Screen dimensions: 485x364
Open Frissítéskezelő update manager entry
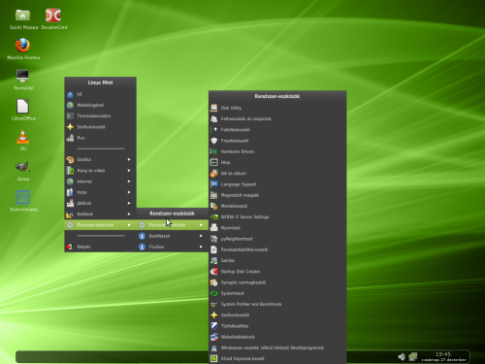coord(277,141)
